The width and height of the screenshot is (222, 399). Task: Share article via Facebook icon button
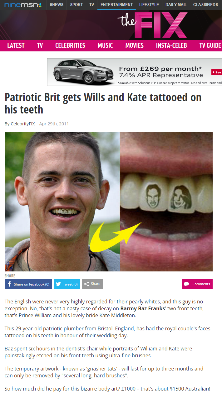point(28,284)
